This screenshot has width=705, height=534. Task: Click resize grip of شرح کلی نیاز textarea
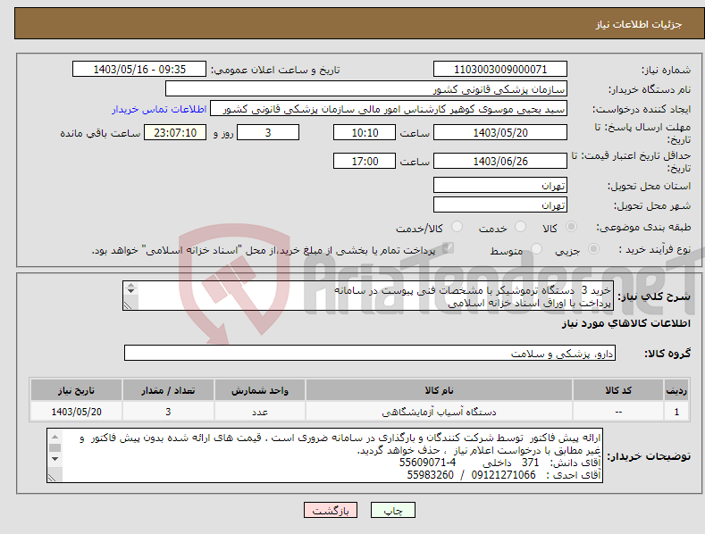pyautogui.click(x=128, y=305)
